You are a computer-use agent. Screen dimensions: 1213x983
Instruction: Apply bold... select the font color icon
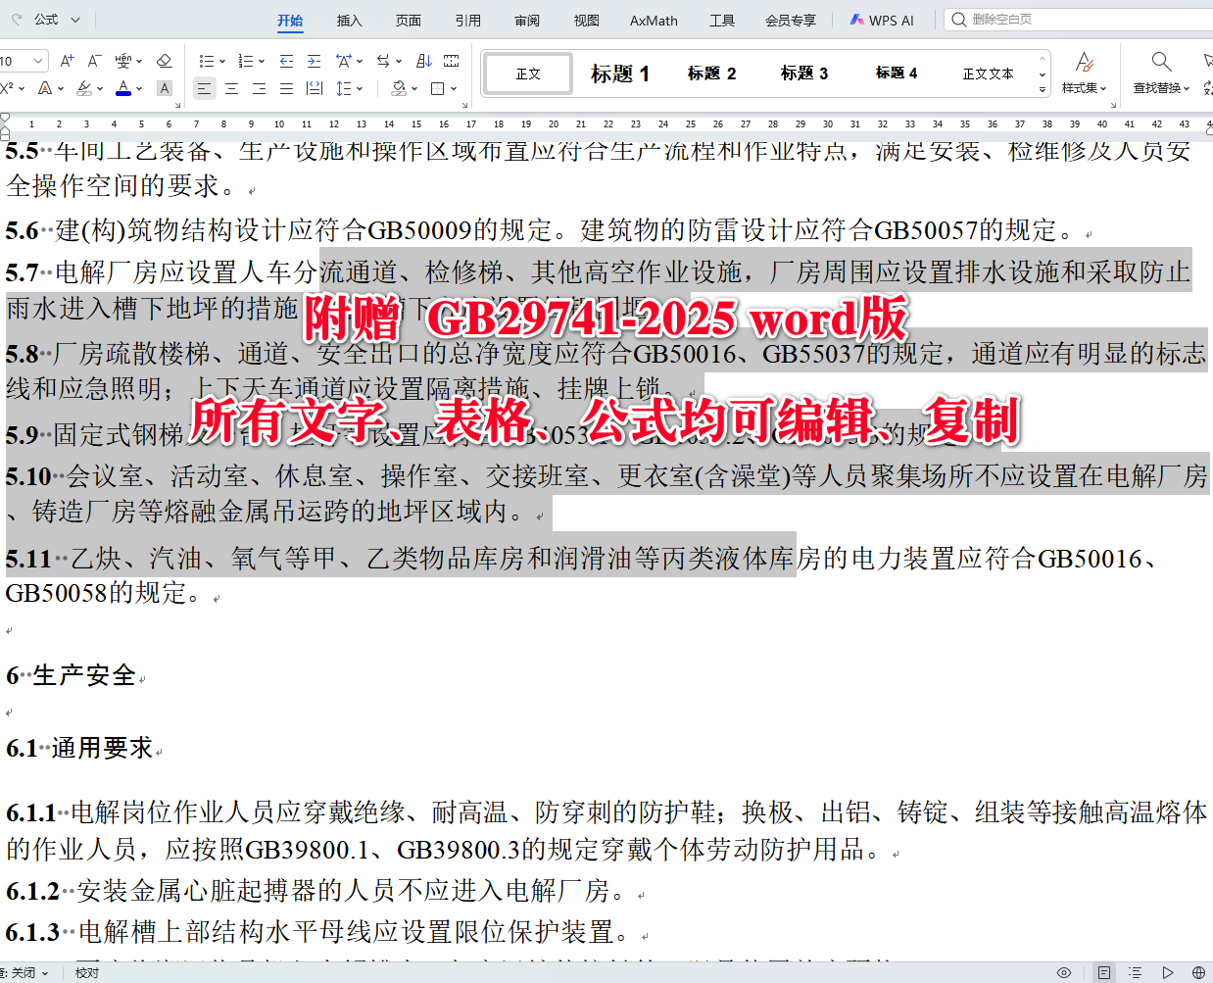(x=121, y=87)
